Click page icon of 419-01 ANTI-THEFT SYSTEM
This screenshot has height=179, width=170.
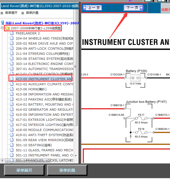12,135
